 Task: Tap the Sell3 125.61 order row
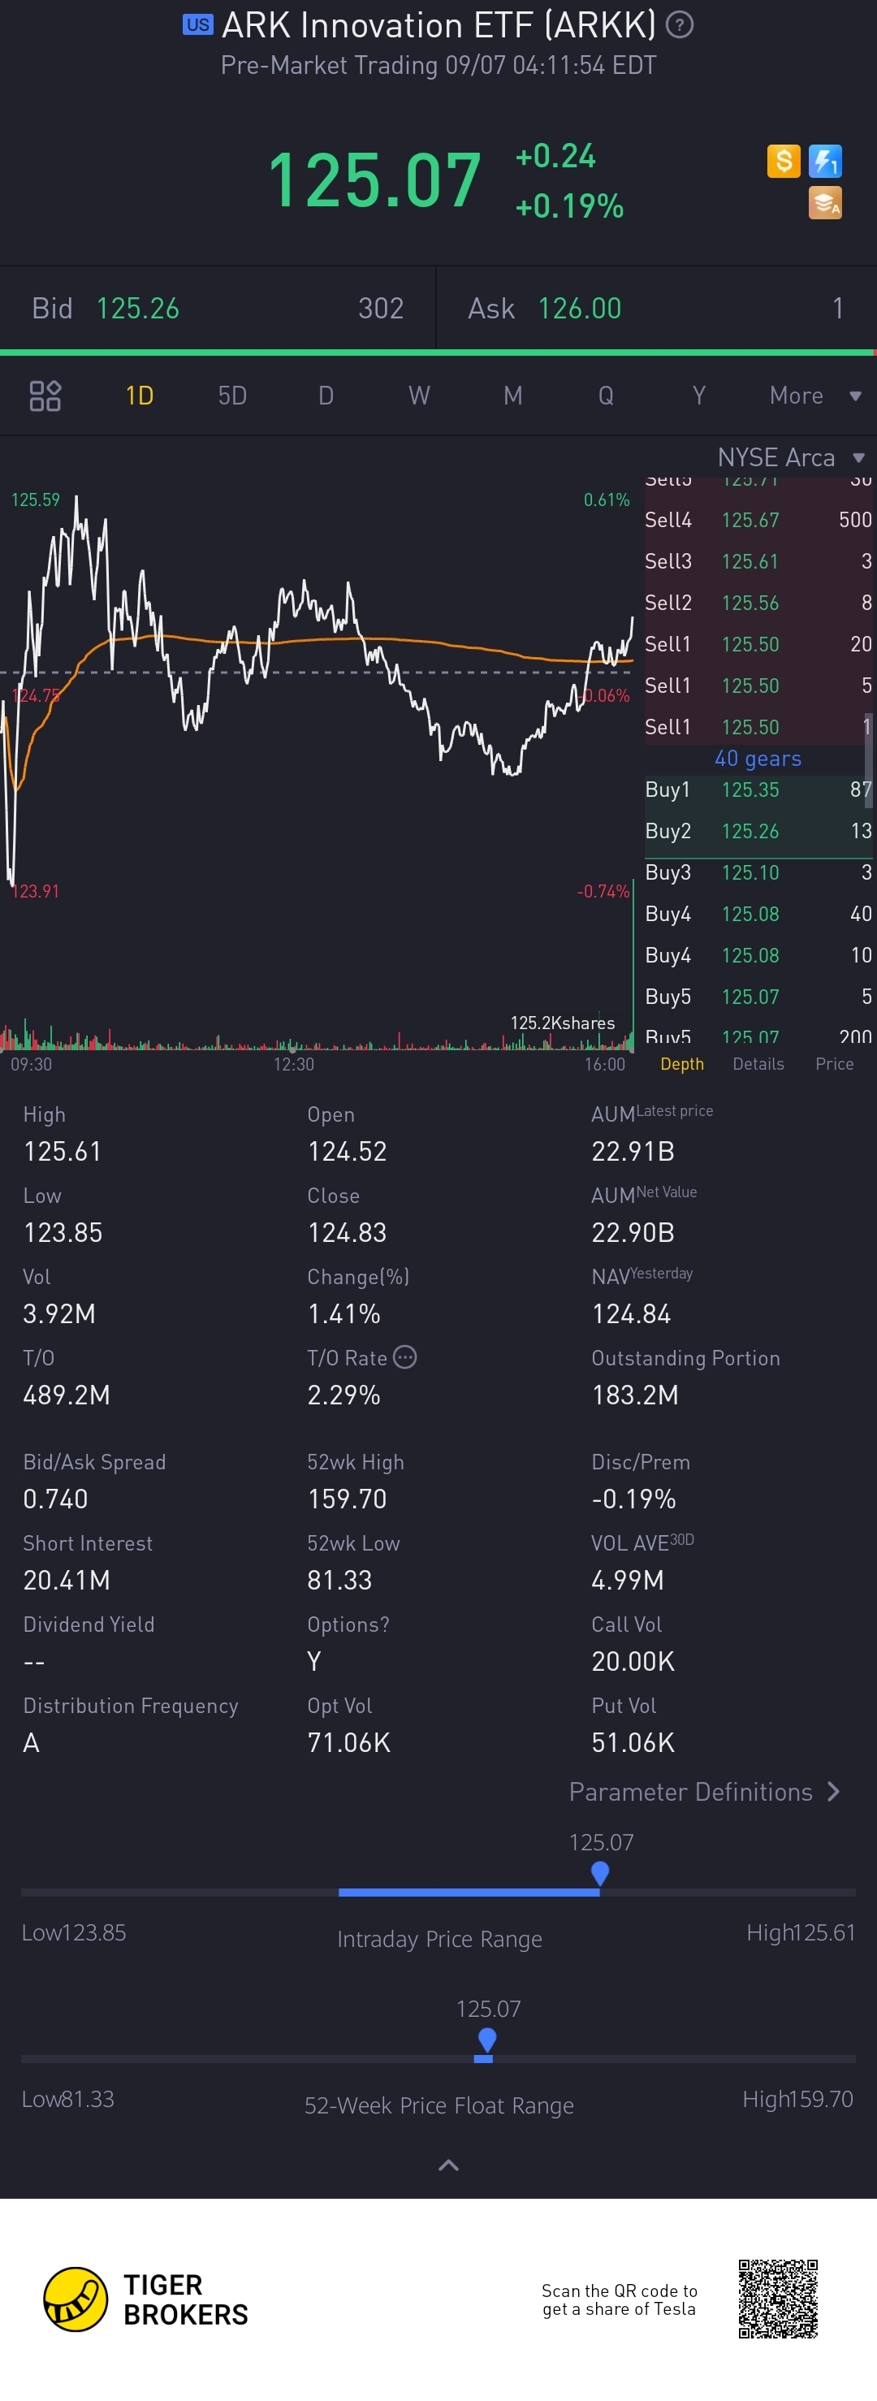[x=758, y=561]
